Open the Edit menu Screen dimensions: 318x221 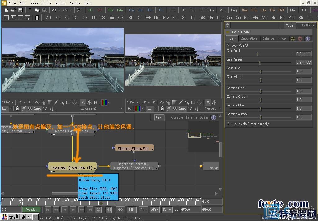point(23,3)
